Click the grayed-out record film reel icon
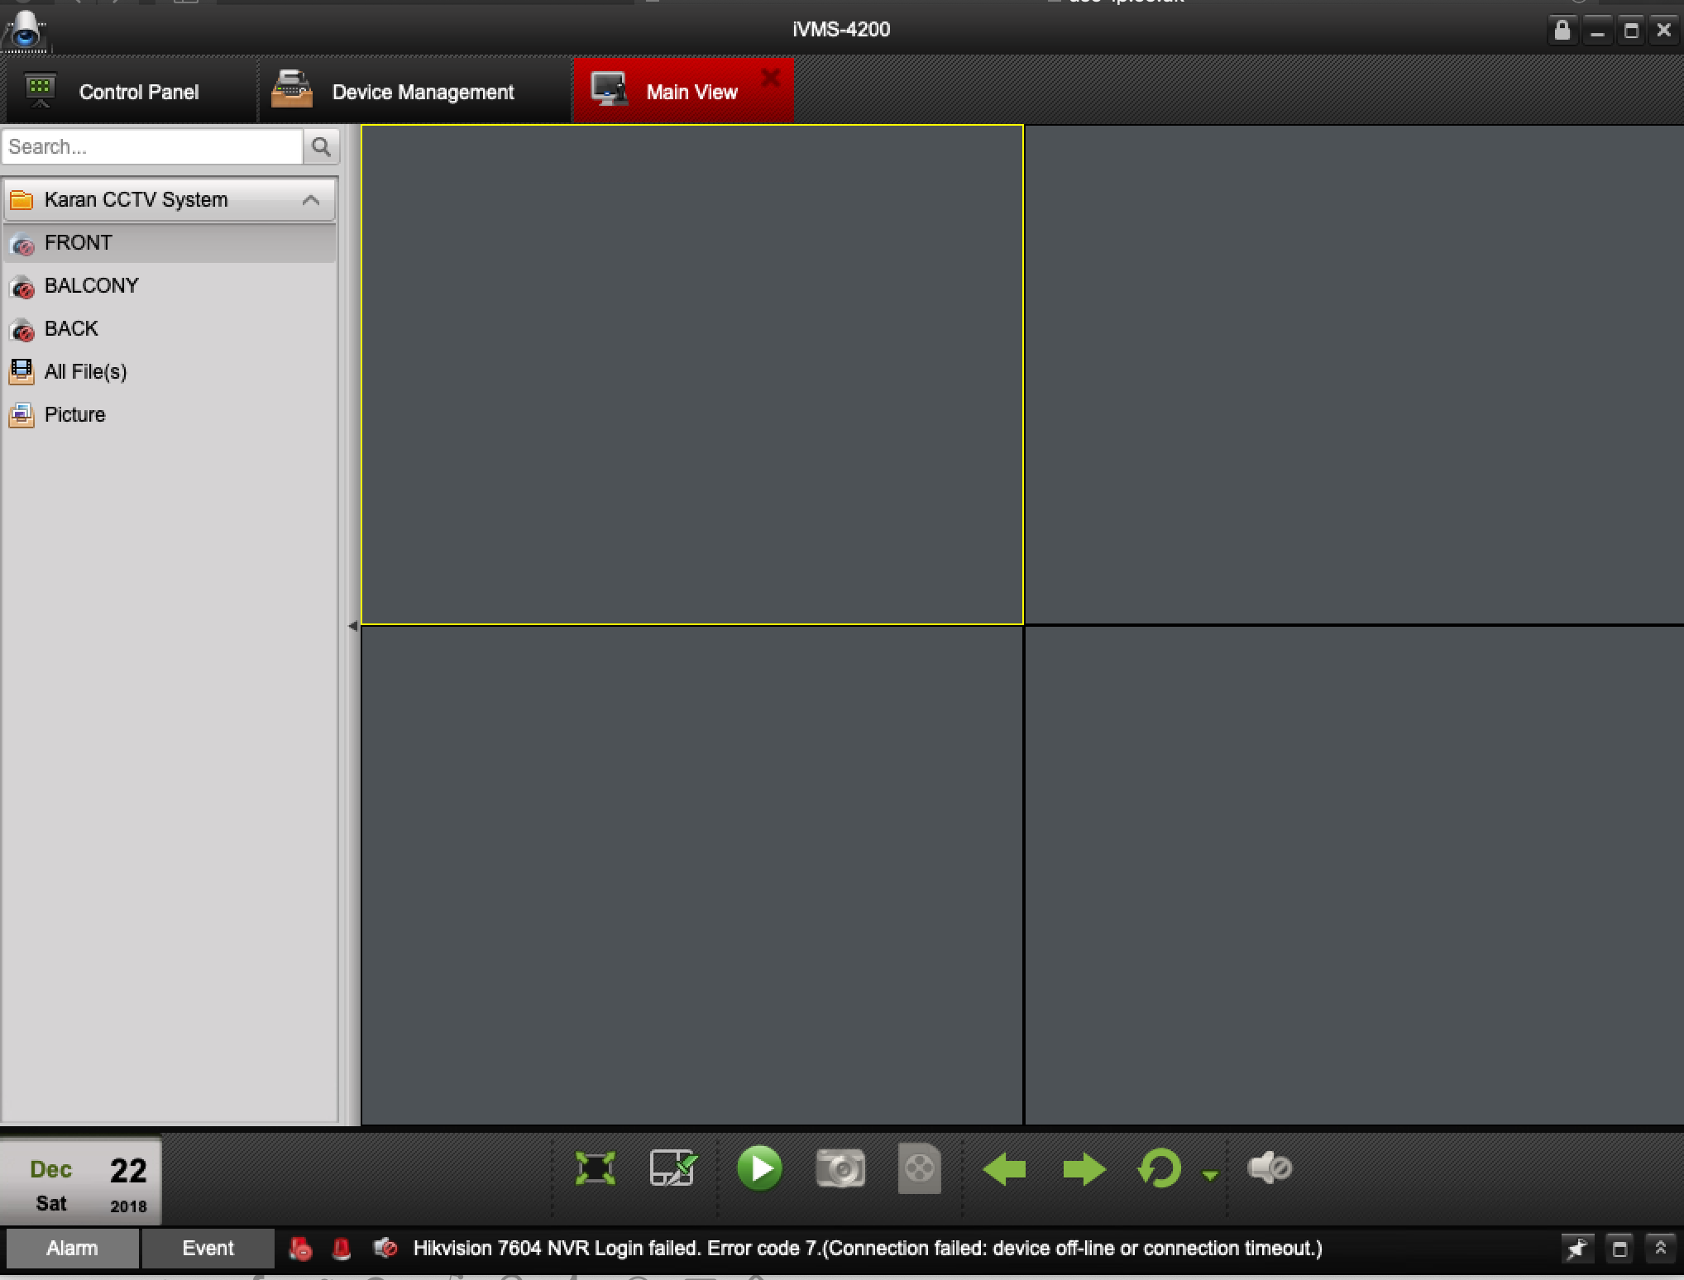1684x1280 pixels. click(919, 1168)
